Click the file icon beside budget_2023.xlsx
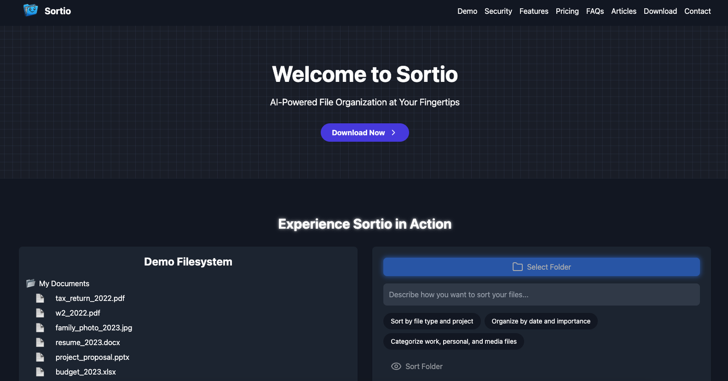 pos(40,371)
